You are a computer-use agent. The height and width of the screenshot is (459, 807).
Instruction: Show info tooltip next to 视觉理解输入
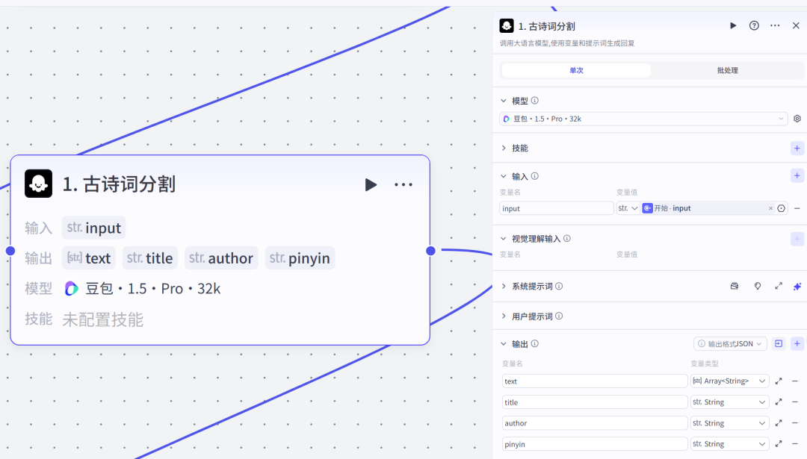pos(566,239)
